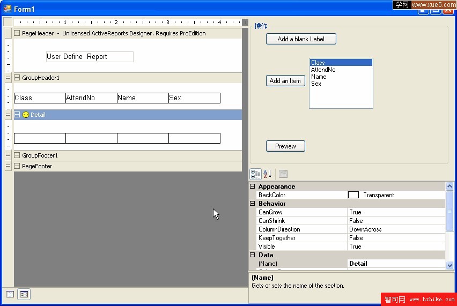This screenshot has height=306, width=457.
Task: Click the Property Pages icon in property grid toolbar
Action: coord(283,174)
